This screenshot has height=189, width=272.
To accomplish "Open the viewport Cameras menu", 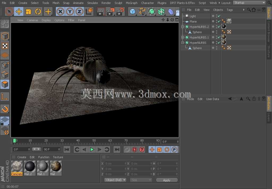I will tap(32, 20).
